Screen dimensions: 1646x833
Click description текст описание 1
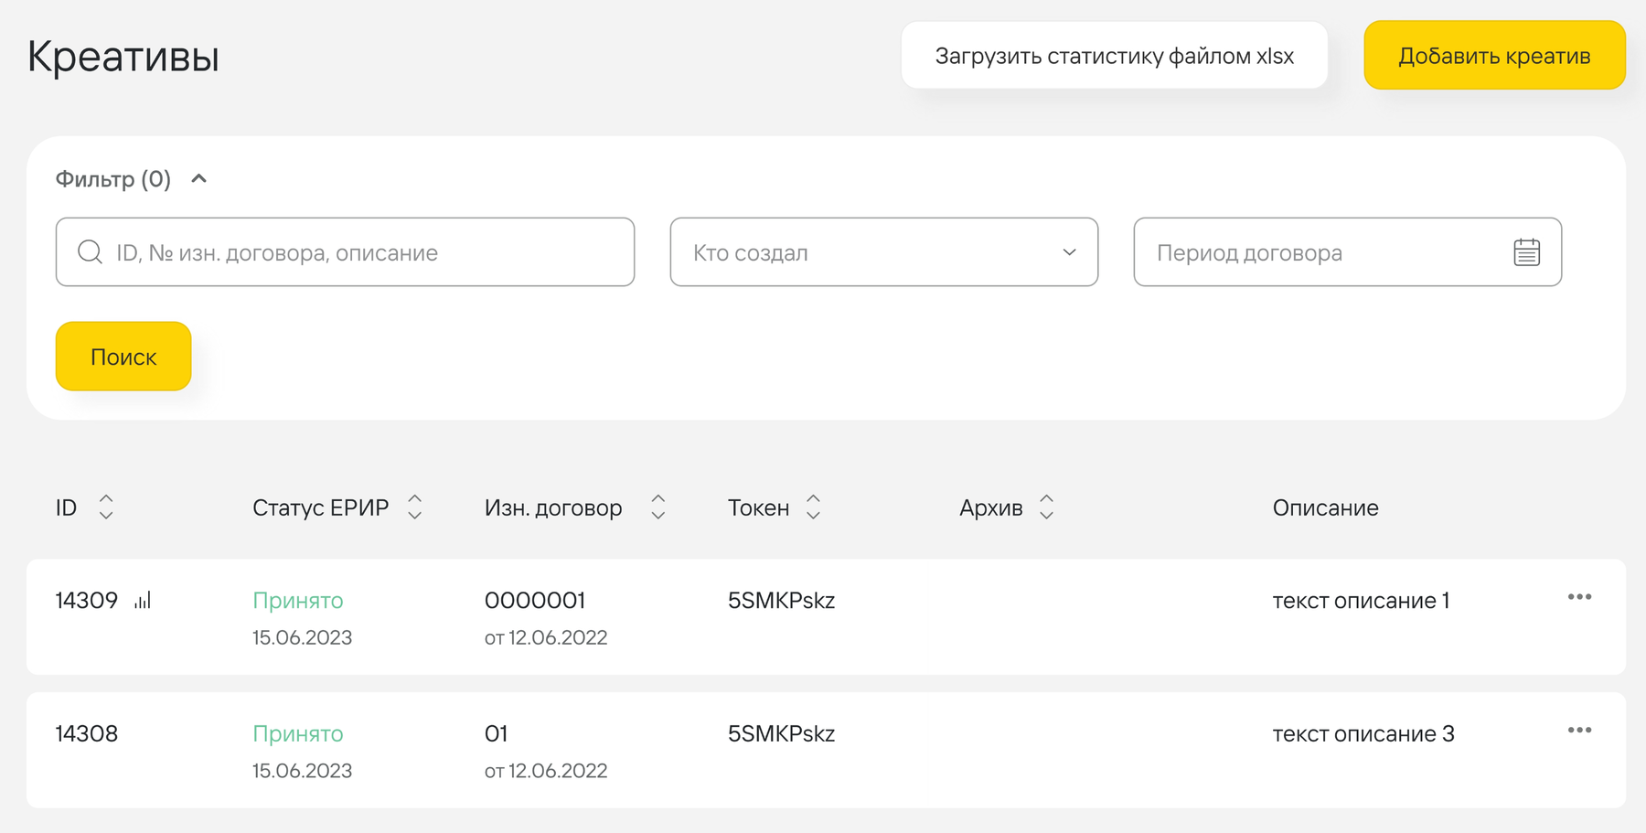pyautogui.click(x=1361, y=601)
